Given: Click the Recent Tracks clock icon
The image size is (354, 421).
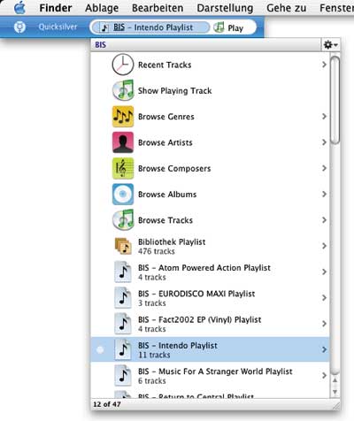Looking at the screenshot, I should coord(122,65).
